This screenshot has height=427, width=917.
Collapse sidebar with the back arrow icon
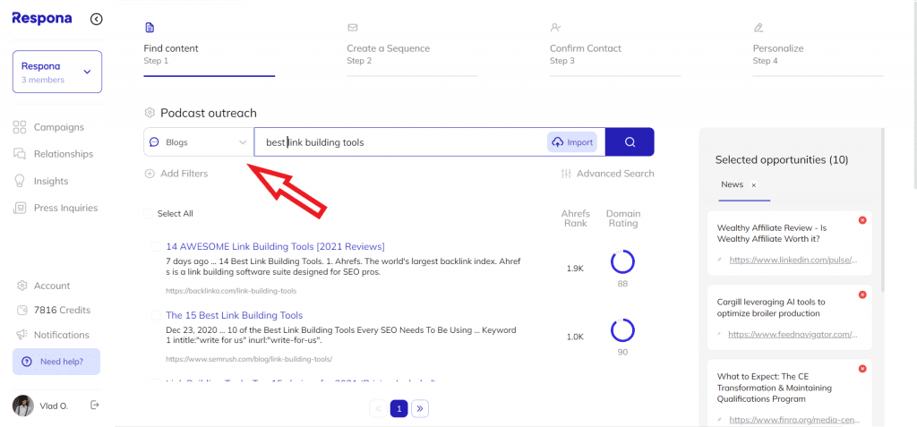97,20
